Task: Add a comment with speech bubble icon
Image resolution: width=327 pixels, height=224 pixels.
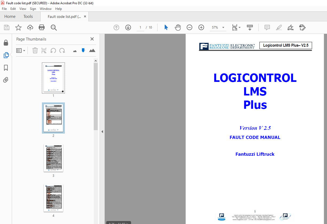Action: 267,27
